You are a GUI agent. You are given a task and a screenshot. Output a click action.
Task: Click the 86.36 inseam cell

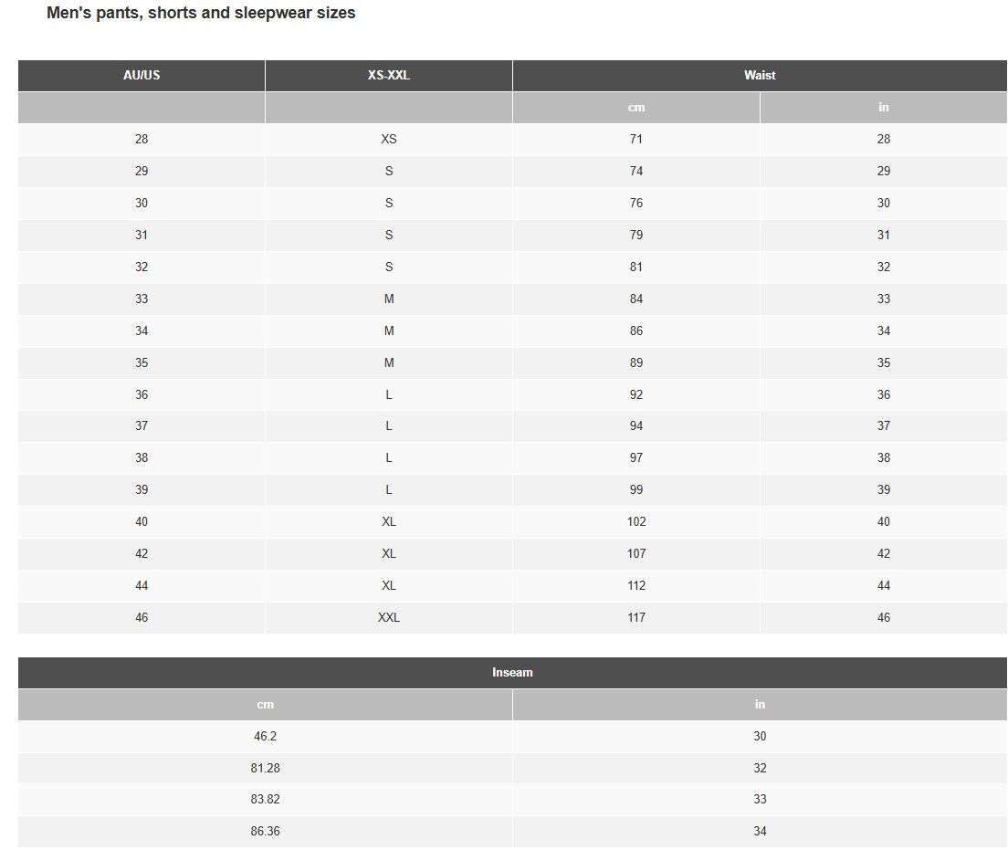pyautogui.click(x=265, y=832)
